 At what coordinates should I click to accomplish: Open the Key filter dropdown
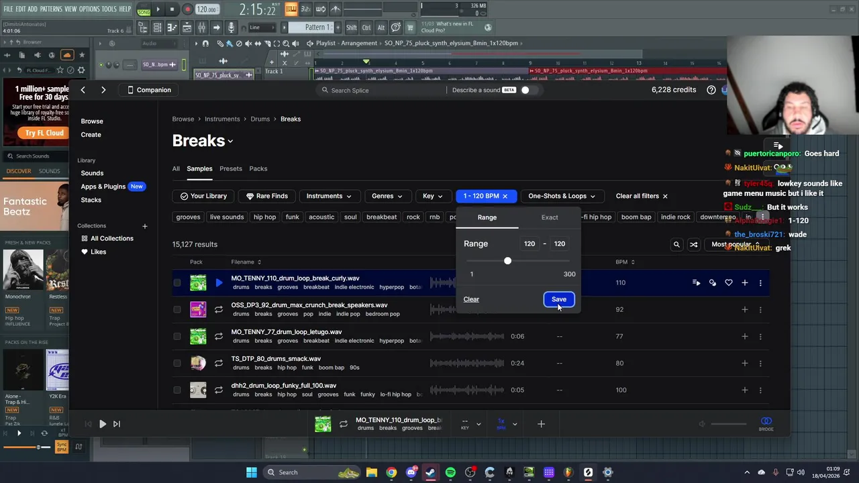click(x=433, y=196)
